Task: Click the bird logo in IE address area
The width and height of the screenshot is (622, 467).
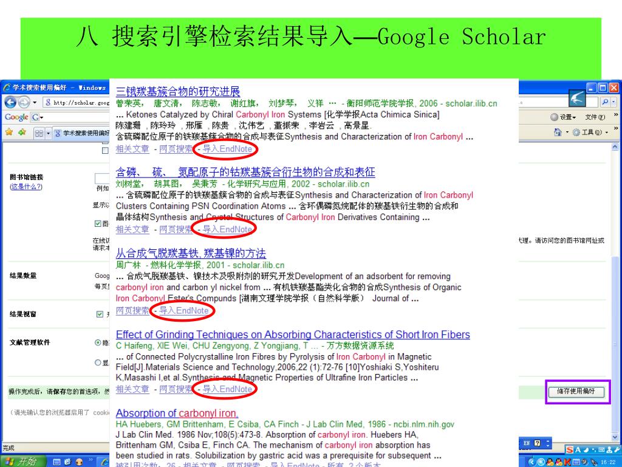Action: coord(577,98)
